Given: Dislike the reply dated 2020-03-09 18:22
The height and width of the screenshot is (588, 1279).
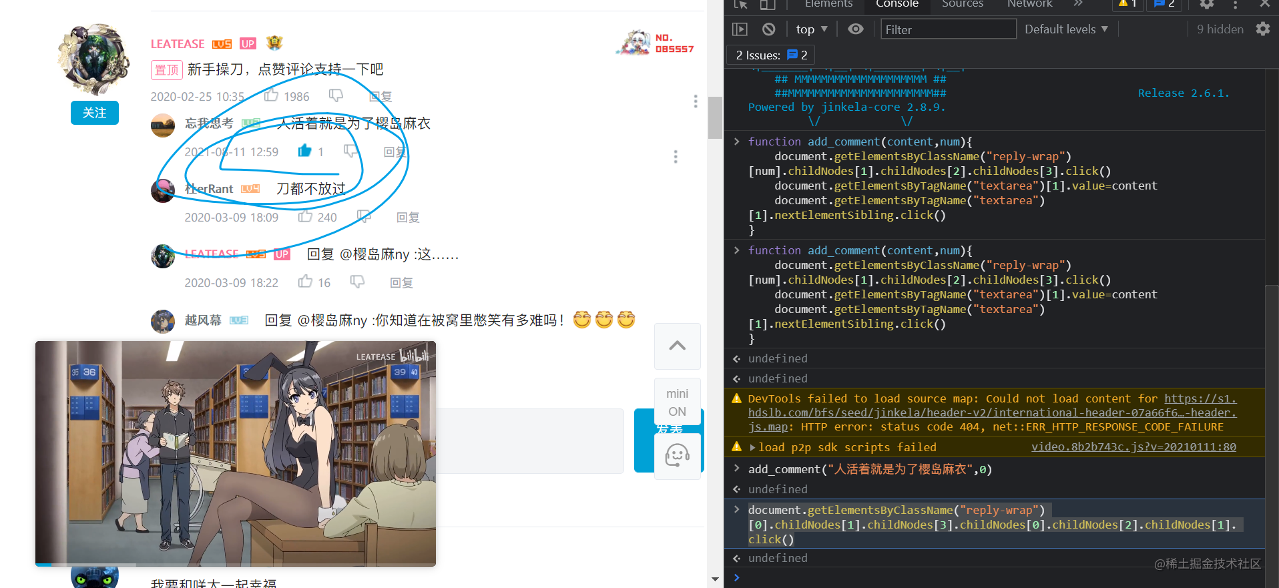Looking at the screenshot, I should tap(358, 282).
